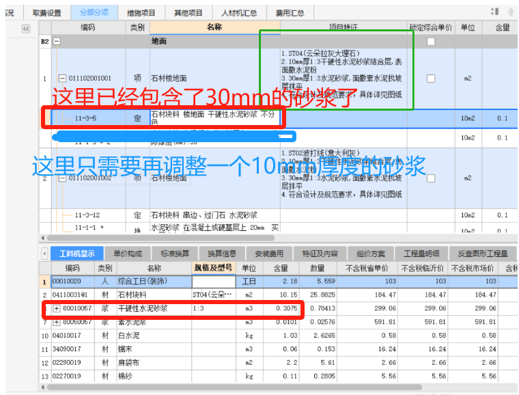The image size is (519, 395).
Task: Click 含量 value 0.3075
Action: (287, 309)
